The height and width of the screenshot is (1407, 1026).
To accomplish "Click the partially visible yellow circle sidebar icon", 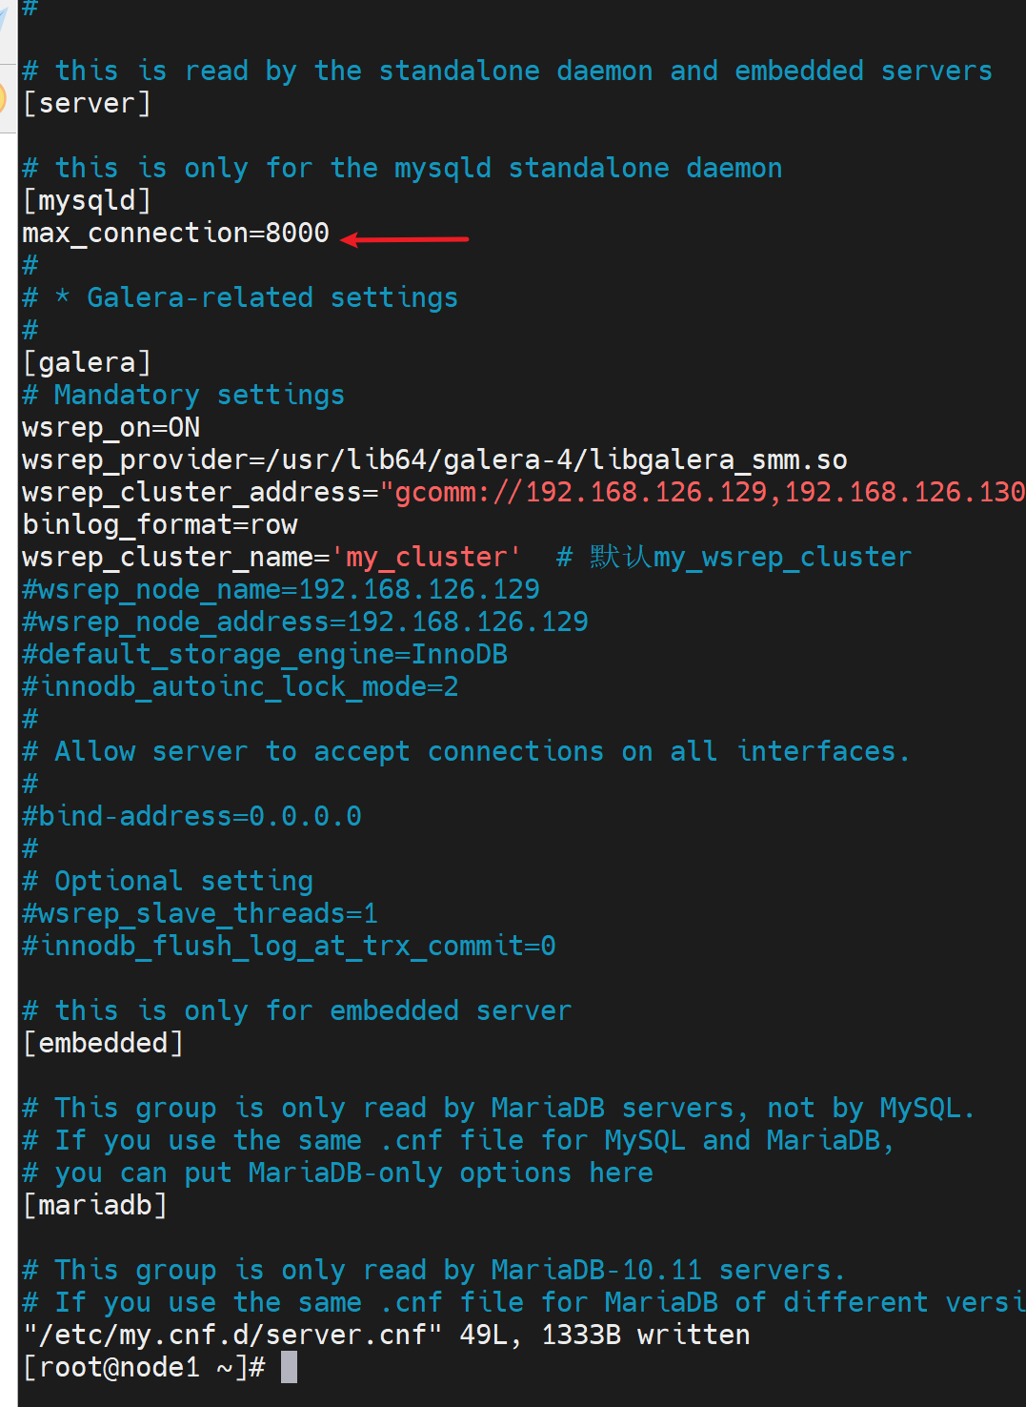I will pos(3,100).
